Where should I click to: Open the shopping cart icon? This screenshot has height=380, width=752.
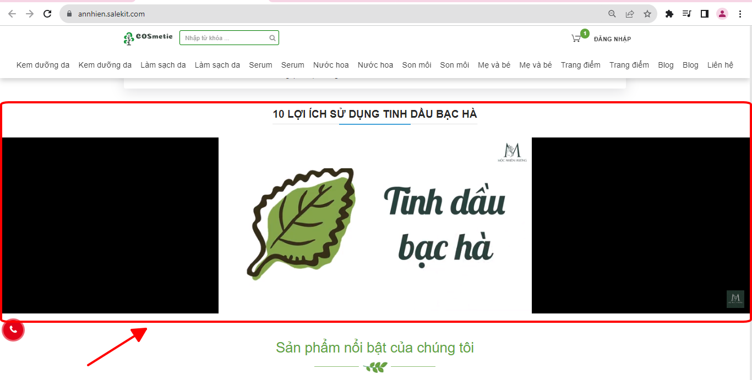point(576,38)
